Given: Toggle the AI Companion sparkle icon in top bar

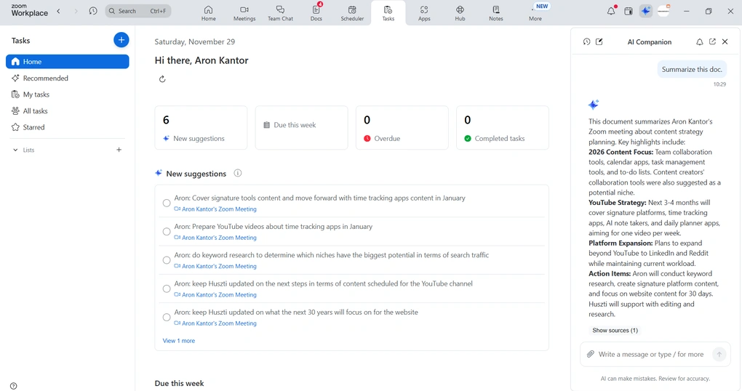Looking at the screenshot, I should [645, 11].
